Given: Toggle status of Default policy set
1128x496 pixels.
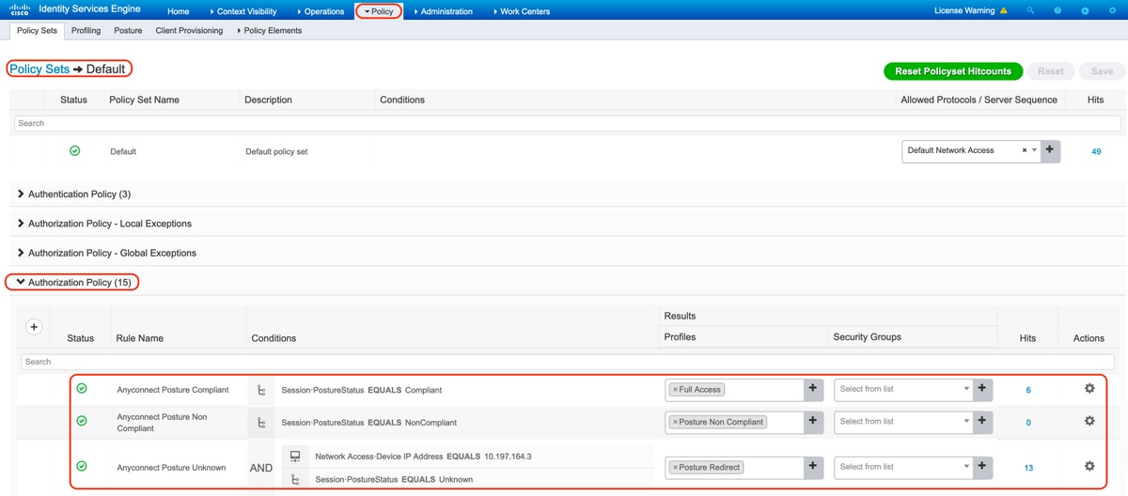Looking at the screenshot, I should [x=75, y=150].
